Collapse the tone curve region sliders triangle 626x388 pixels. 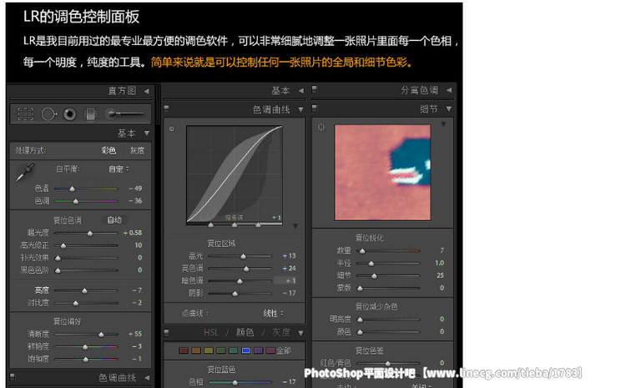(295, 226)
